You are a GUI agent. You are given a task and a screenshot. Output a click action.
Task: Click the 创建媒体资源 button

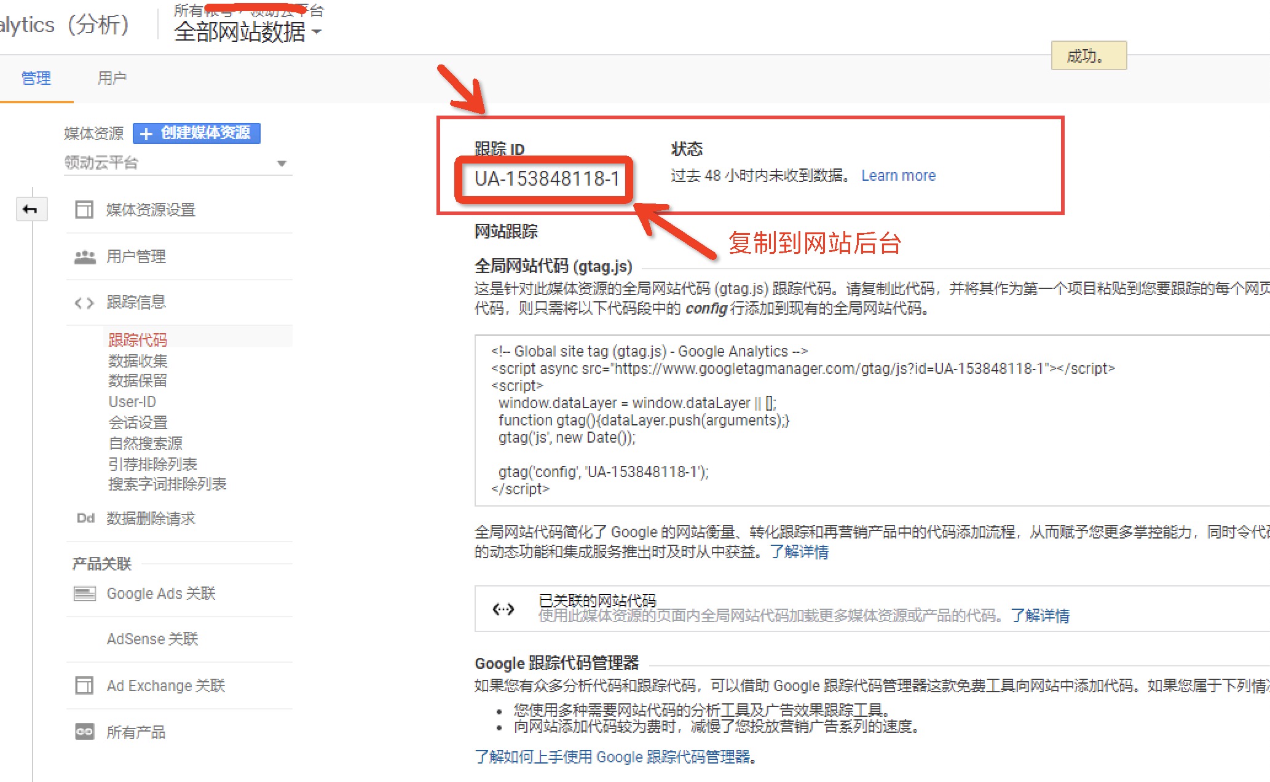(x=197, y=133)
